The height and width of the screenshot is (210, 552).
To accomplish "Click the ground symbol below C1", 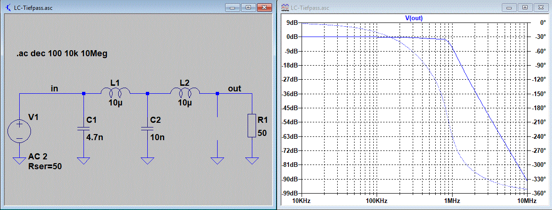I will [83, 161].
